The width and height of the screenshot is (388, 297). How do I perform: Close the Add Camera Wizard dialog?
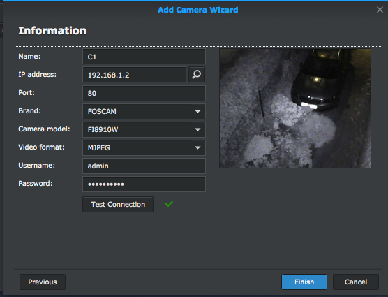click(380, 10)
